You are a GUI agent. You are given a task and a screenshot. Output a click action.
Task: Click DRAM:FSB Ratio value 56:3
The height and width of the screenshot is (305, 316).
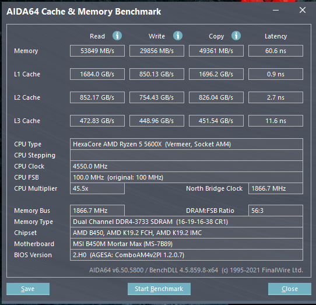coord(276,211)
